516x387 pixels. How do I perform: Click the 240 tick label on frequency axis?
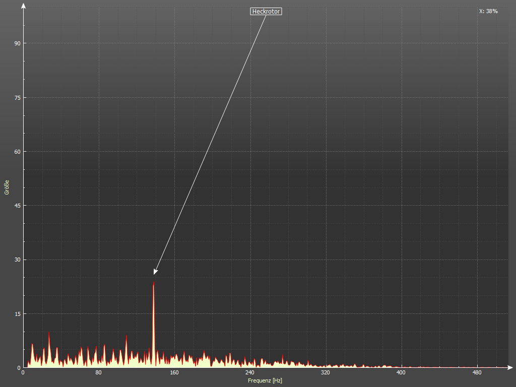click(x=250, y=373)
